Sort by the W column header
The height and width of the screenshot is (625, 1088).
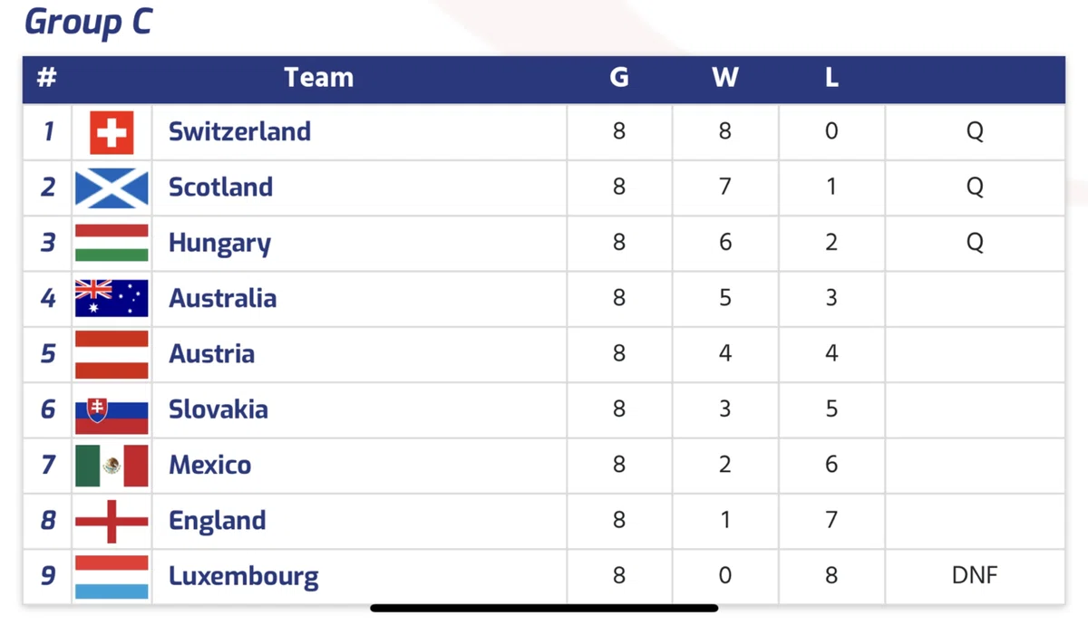pyautogui.click(x=724, y=78)
